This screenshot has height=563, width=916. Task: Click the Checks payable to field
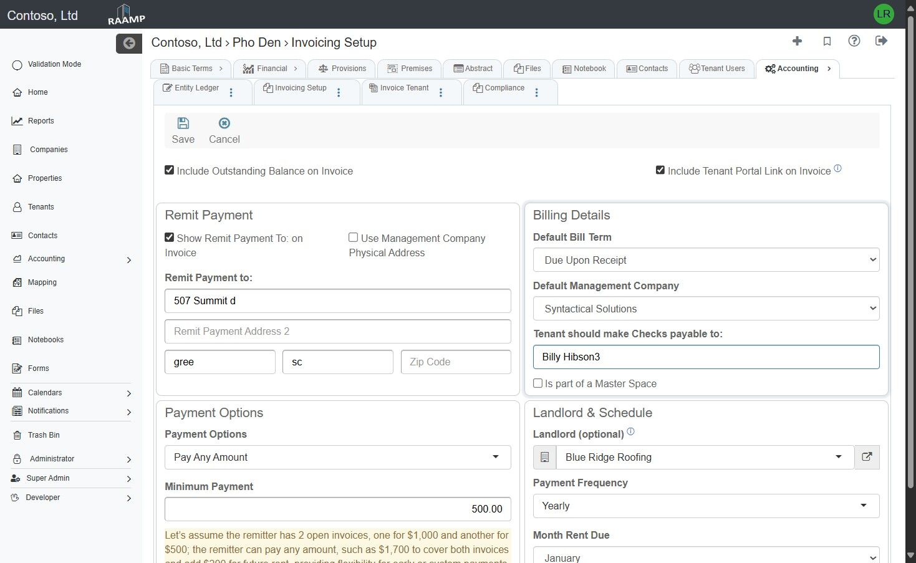[706, 357]
